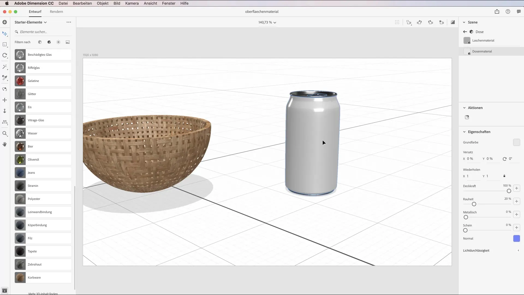
Task: Select the Hand tool
Action: [5, 144]
